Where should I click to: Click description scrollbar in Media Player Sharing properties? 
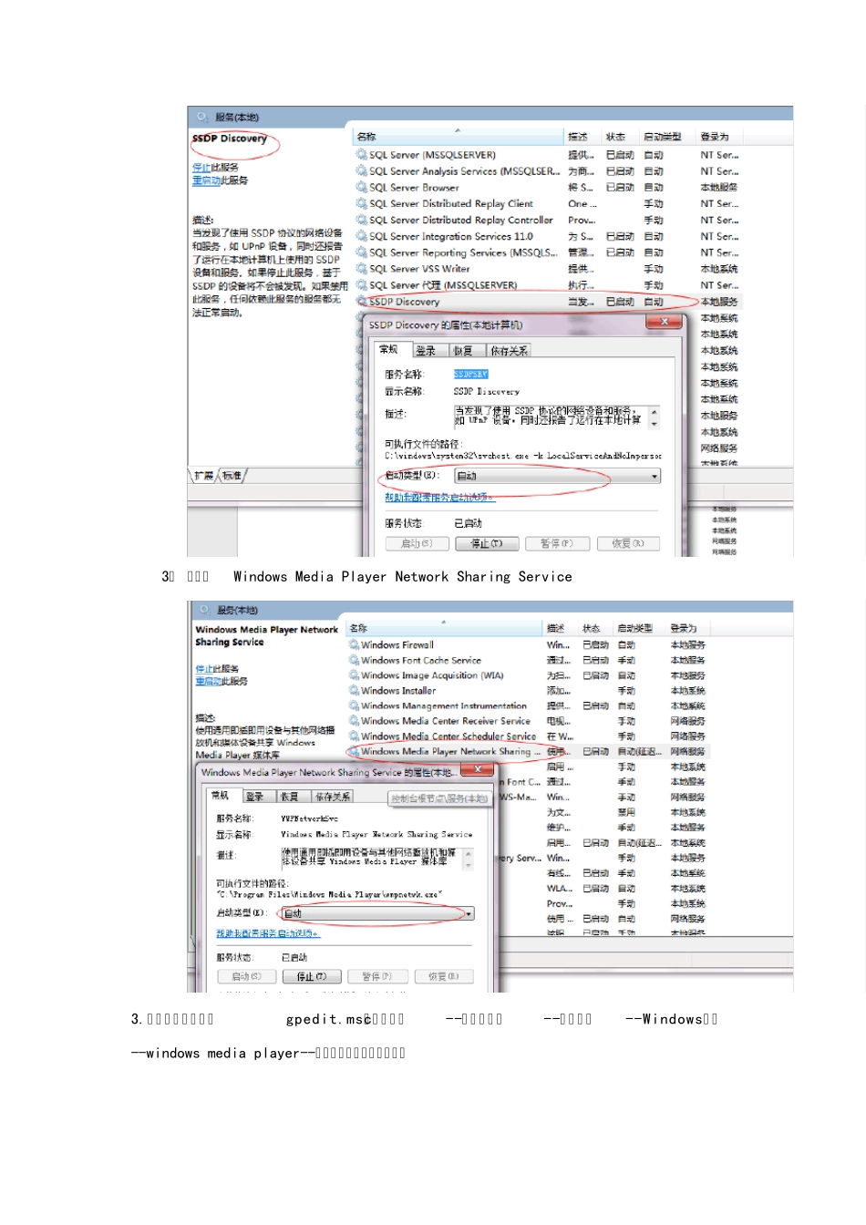click(469, 859)
